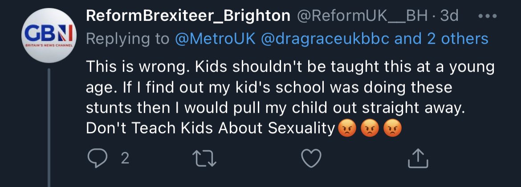Open the @MetroUK mention link

pyautogui.click(x=215, y=39)
